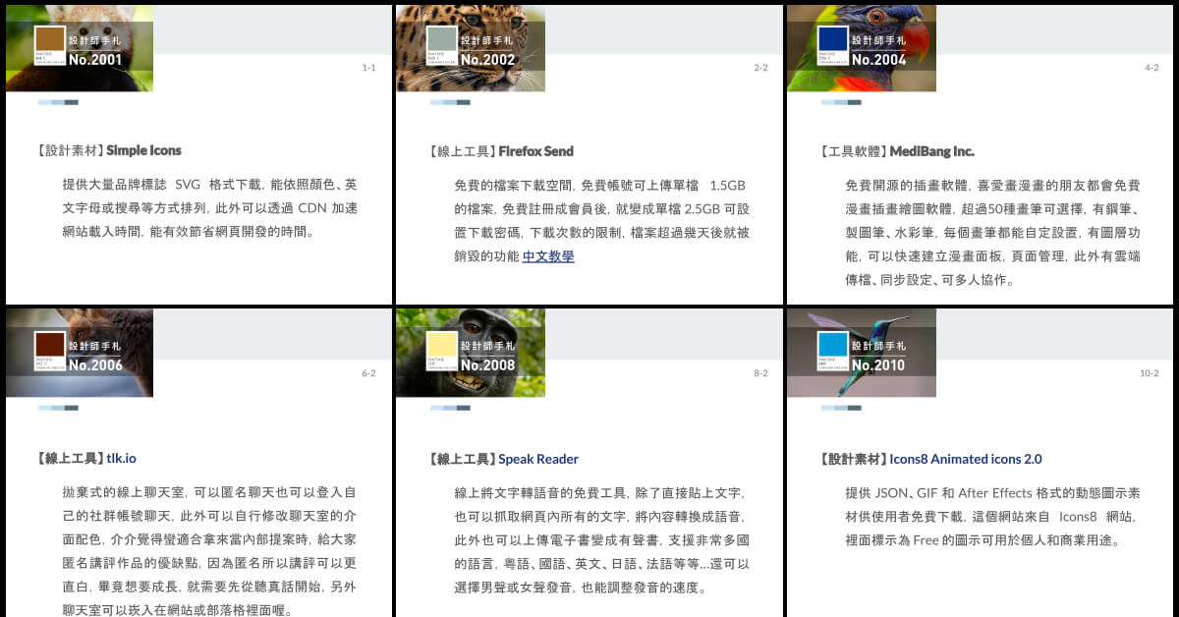Pick the dark blue swatch on card No.2004
Screen dimensions: 1179x617
pos(832,40)
